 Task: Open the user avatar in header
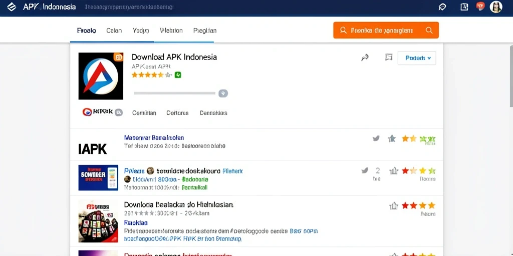click(x=496, y=7)
